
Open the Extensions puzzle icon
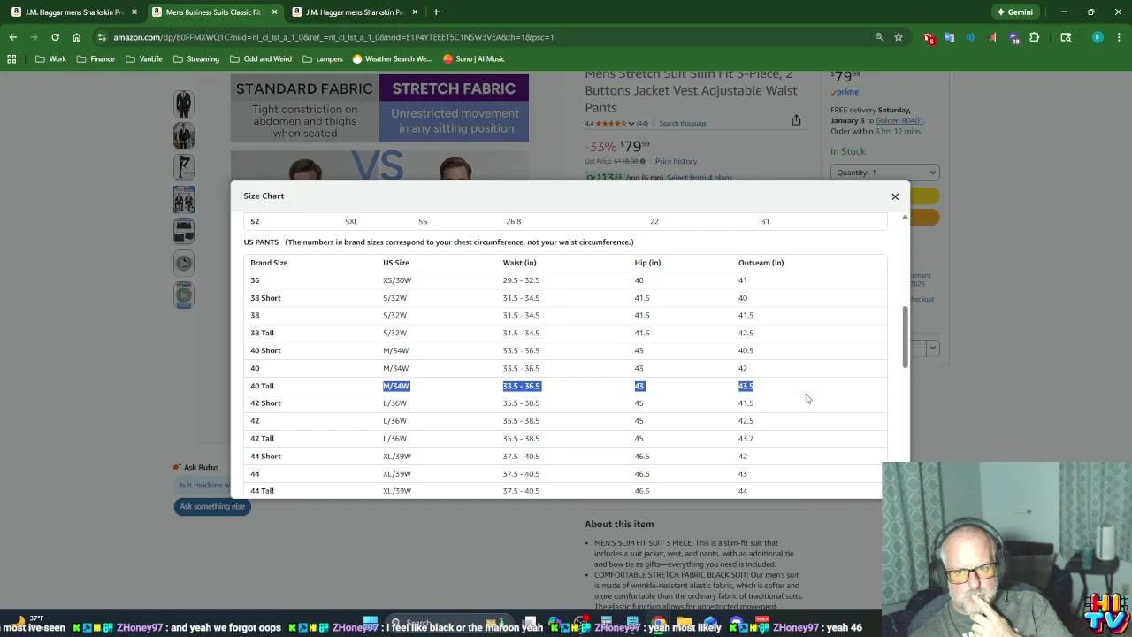[x=1034, y=37]
